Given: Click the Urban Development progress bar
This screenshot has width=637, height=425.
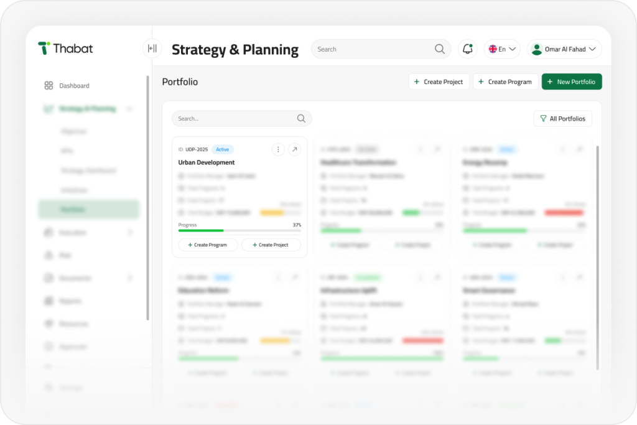Looking at the screenshot, I should pos(239,230).
